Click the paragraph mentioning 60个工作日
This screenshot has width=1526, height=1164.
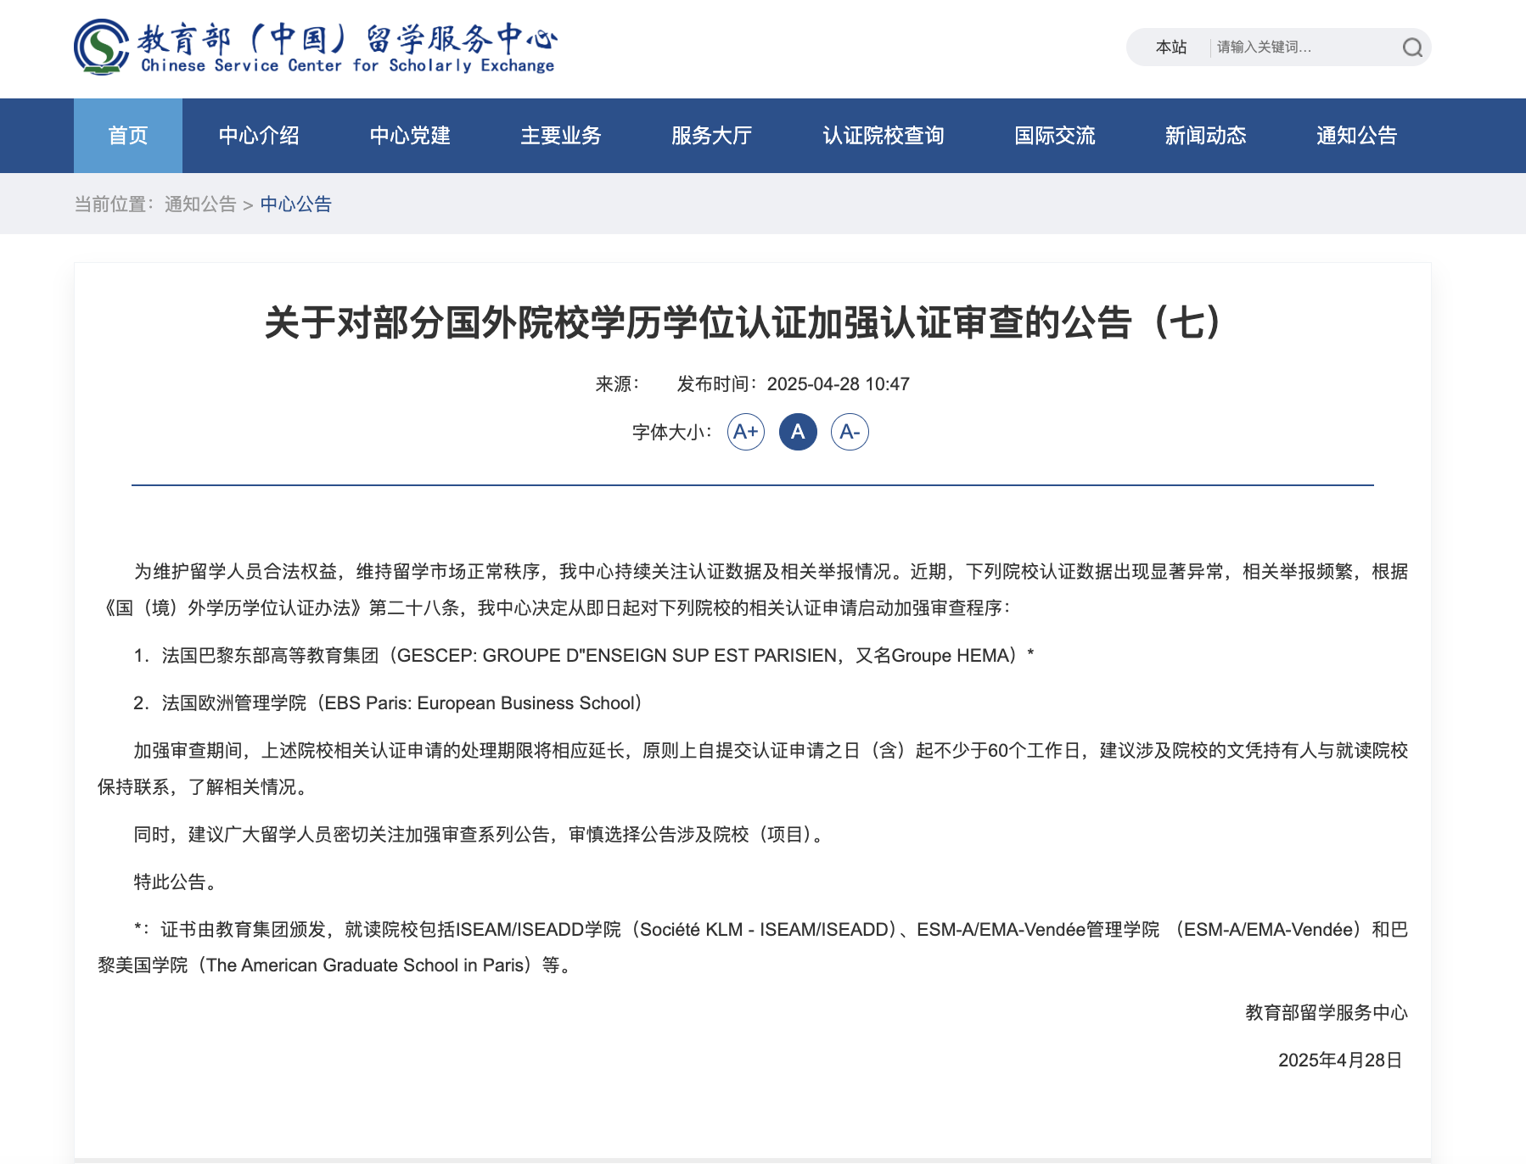pos(753,769)
